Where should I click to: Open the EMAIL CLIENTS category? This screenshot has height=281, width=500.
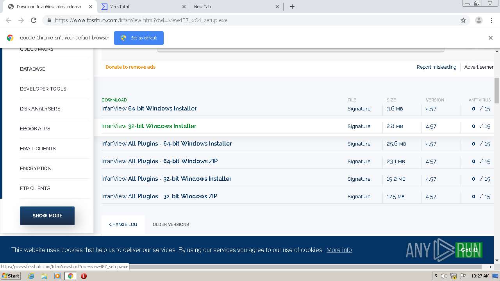pyautogui.click(x=37, y=148)
